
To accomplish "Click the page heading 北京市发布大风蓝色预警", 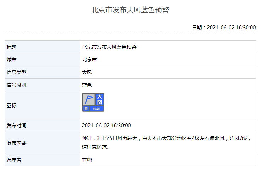I will tap(130, 10).
